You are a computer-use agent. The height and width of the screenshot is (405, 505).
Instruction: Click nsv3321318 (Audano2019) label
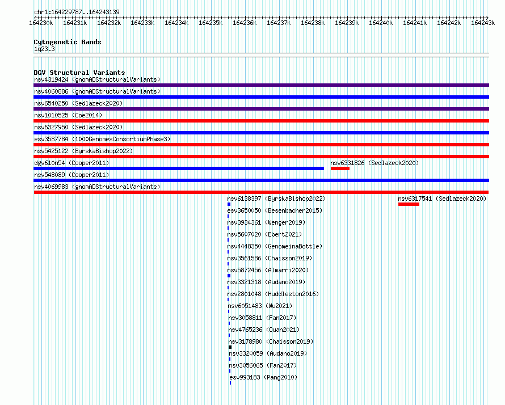point(266,282)
